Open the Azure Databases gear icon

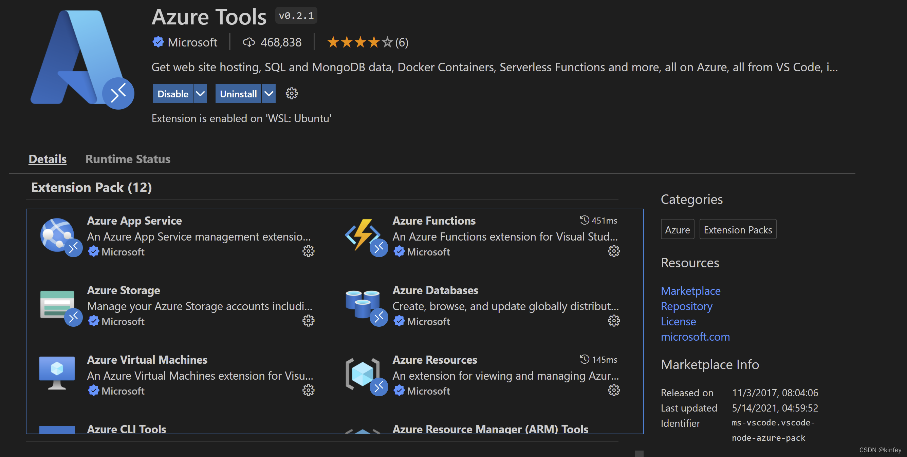(x=613, y=321)
